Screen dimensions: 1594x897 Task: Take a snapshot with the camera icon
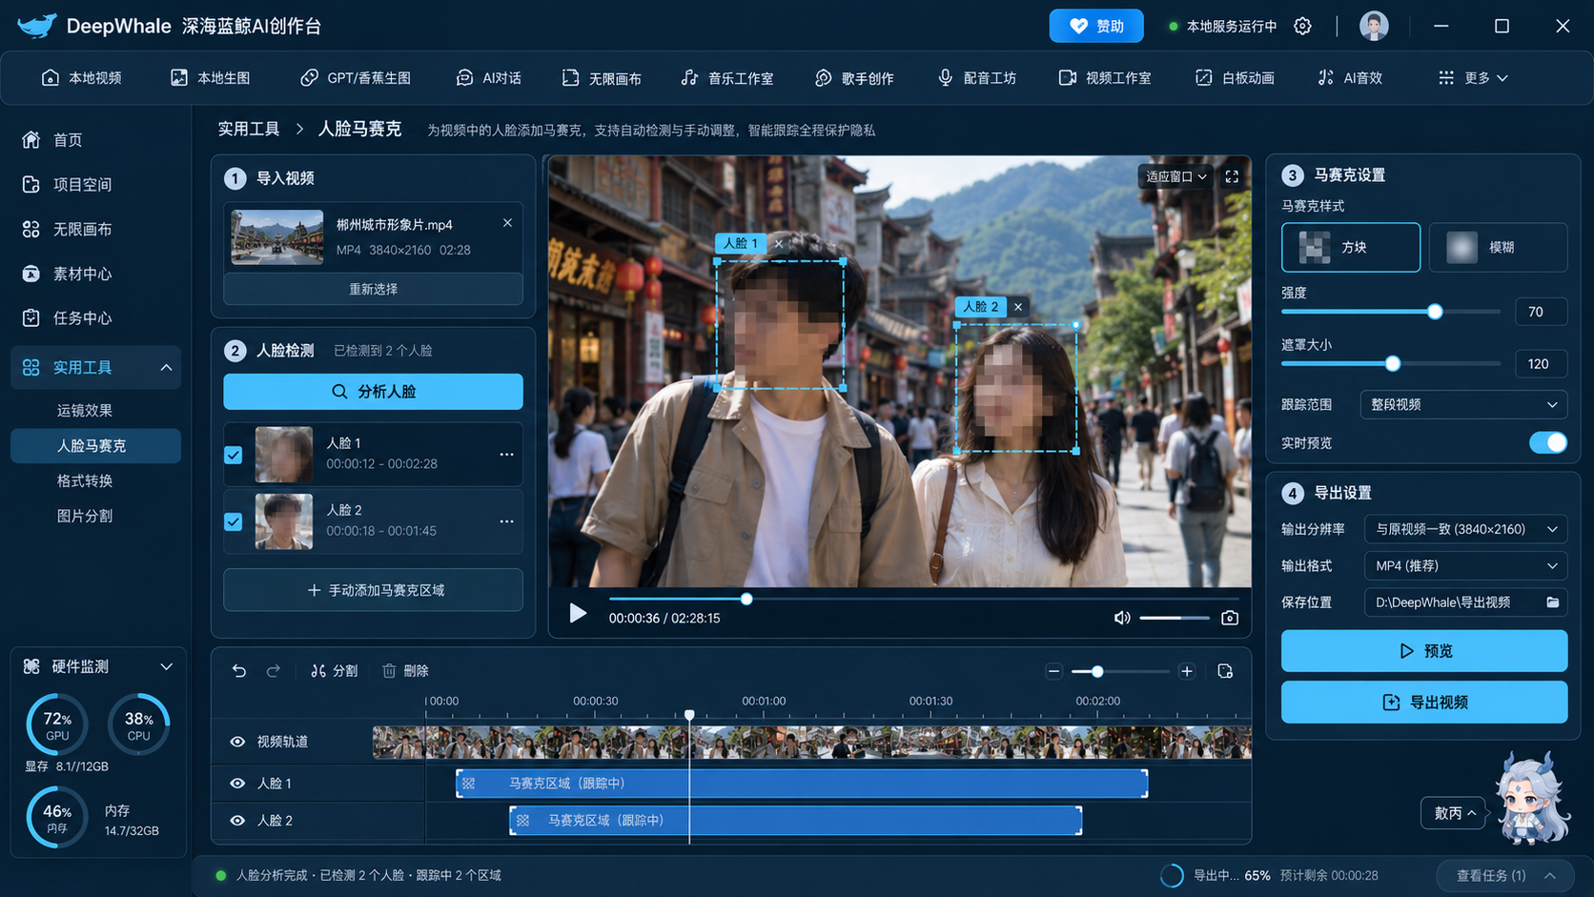pyautogui.click(x=1230, y=618)
